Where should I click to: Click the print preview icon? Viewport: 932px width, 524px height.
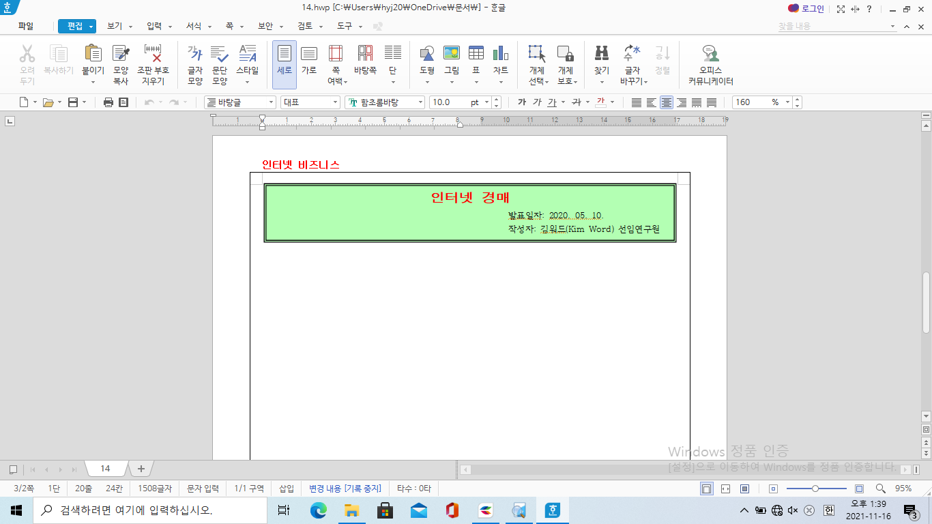pyautogui.click(x=123, y=102)
